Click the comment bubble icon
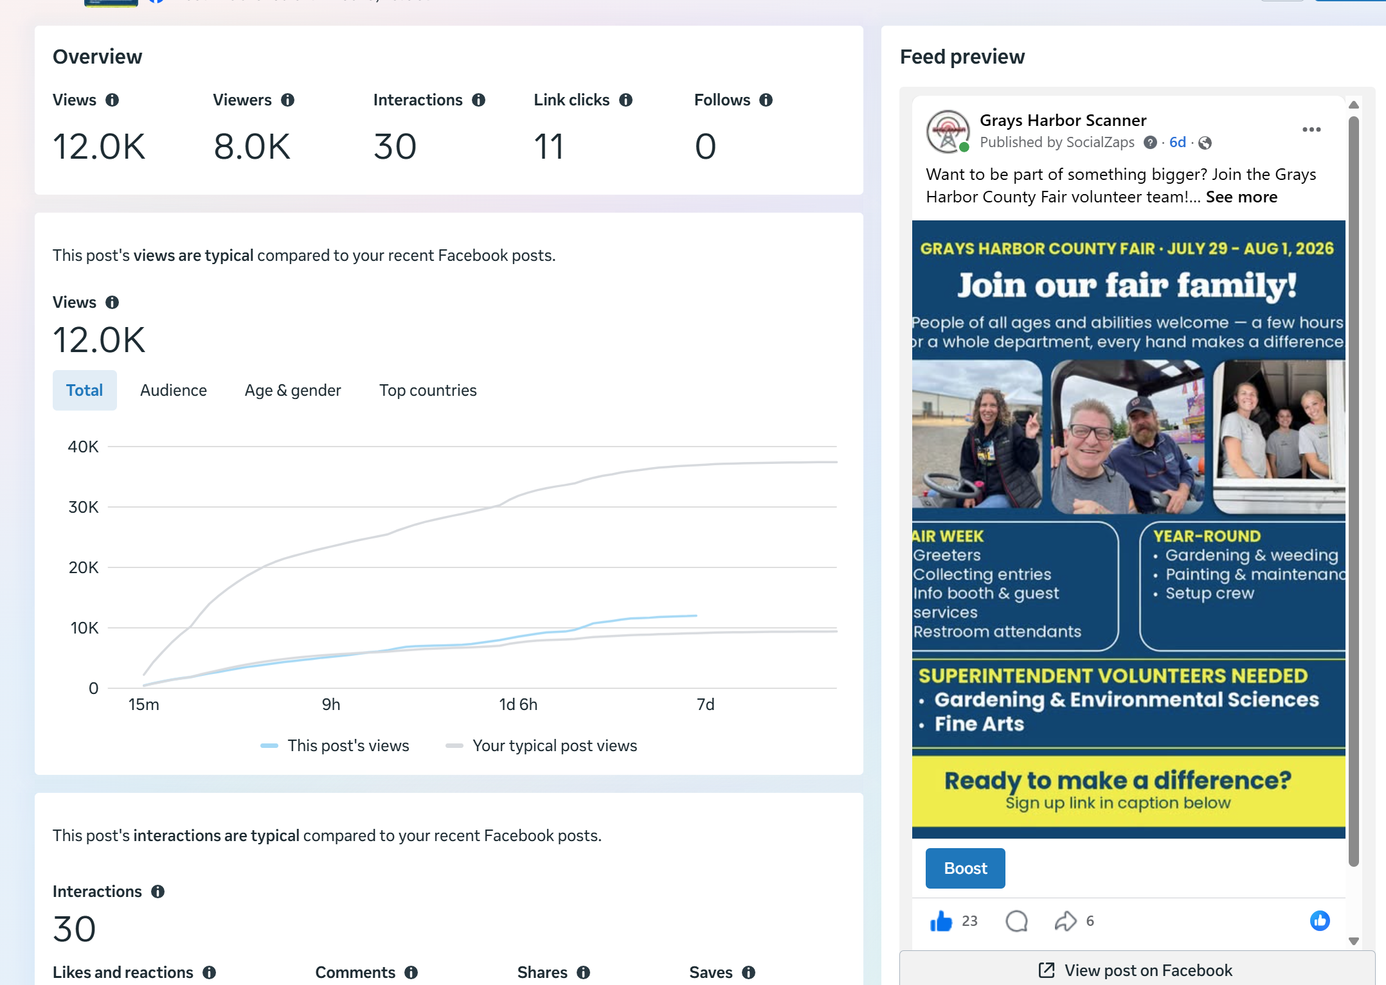 click(1017, 921)
